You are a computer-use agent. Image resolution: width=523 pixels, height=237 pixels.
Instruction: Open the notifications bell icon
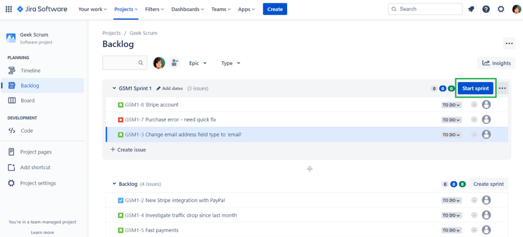(x=471, y=9)
